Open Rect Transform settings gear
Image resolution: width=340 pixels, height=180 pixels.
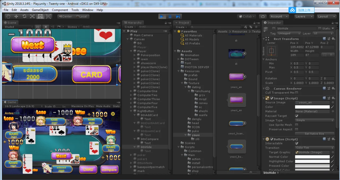coord(333,39)
